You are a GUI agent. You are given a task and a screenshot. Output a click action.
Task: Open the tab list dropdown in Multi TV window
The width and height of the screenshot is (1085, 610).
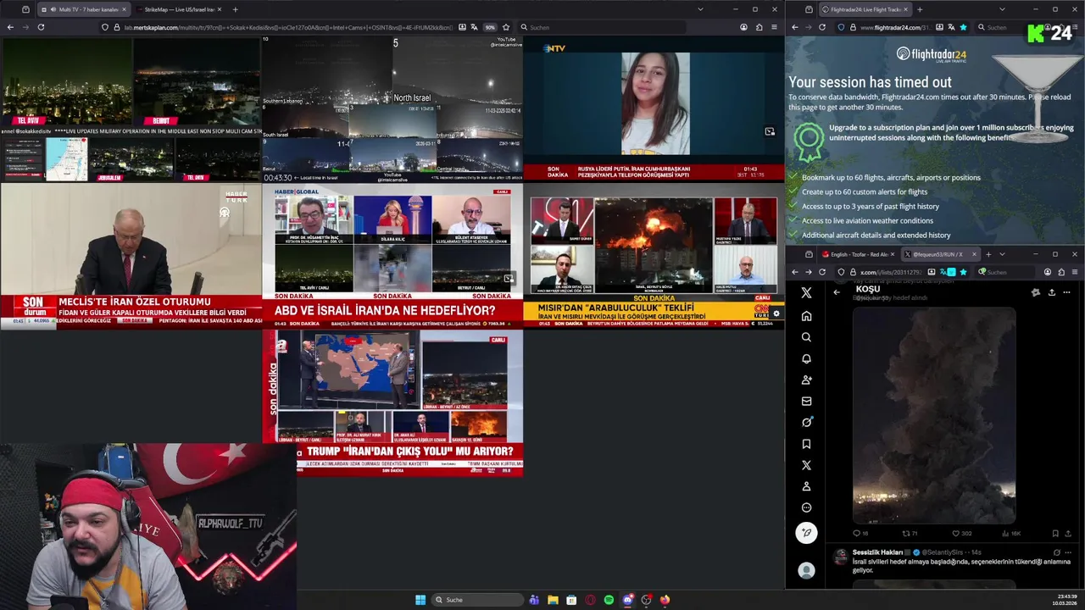click(700, 9)
